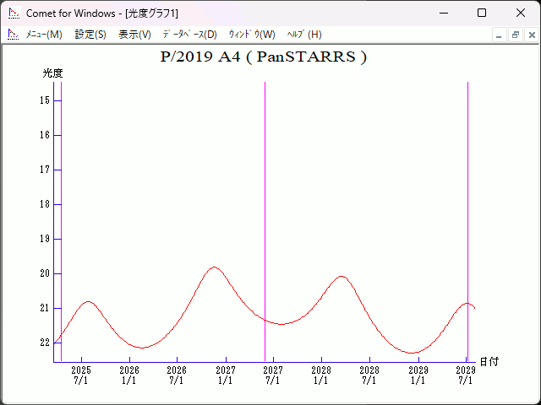Click the magenta vertical date line
Screen dimensions: 541x405
pyautogui.click(x=62, y=211)
